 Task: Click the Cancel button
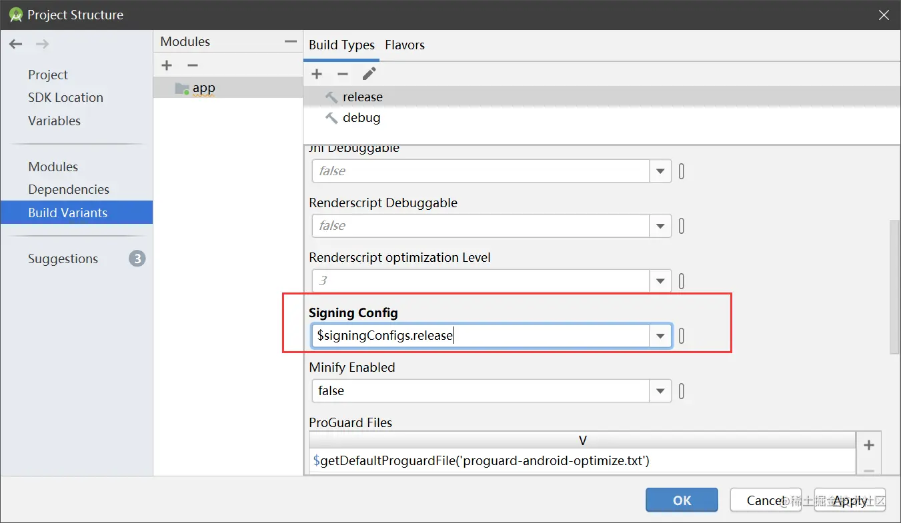[x=766, y=500]
